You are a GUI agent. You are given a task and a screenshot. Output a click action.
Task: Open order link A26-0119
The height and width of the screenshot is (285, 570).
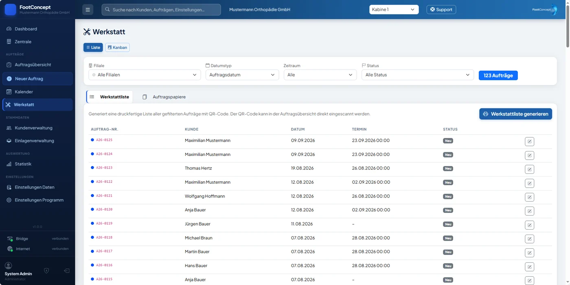click(104, 224)
